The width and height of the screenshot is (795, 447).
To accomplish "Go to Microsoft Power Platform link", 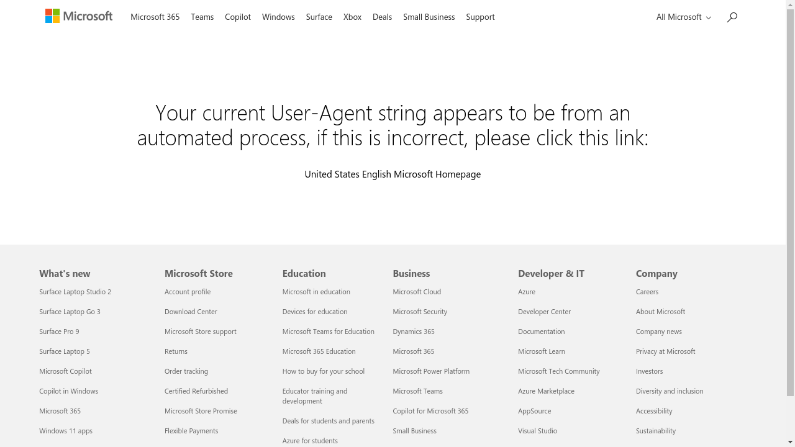I will [431, 371].
